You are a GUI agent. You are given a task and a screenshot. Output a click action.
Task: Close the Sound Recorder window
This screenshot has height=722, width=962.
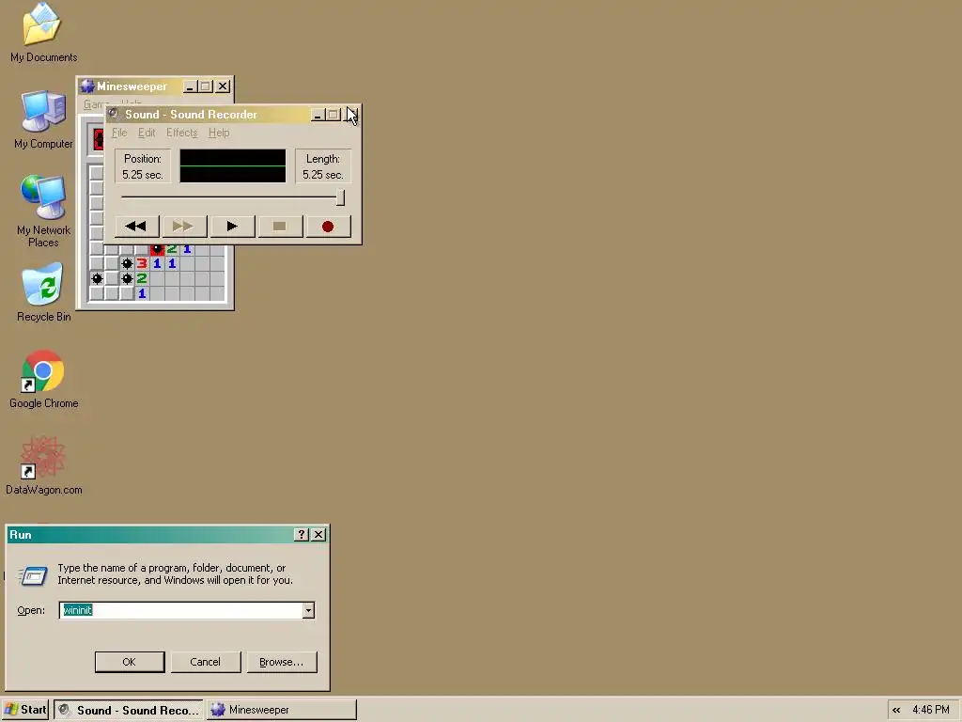click(352, 115)
